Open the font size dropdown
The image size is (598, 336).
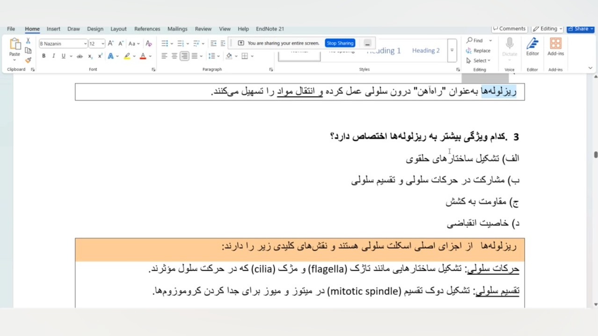(103, 43)
